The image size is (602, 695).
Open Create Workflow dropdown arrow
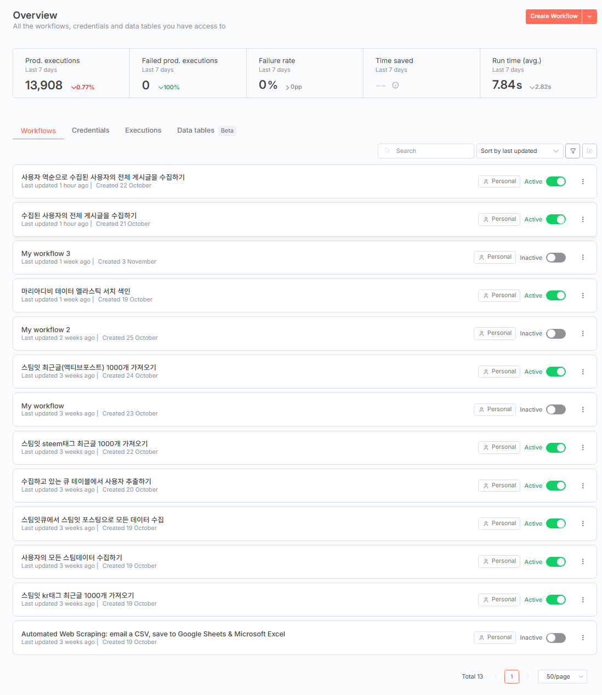589,16
